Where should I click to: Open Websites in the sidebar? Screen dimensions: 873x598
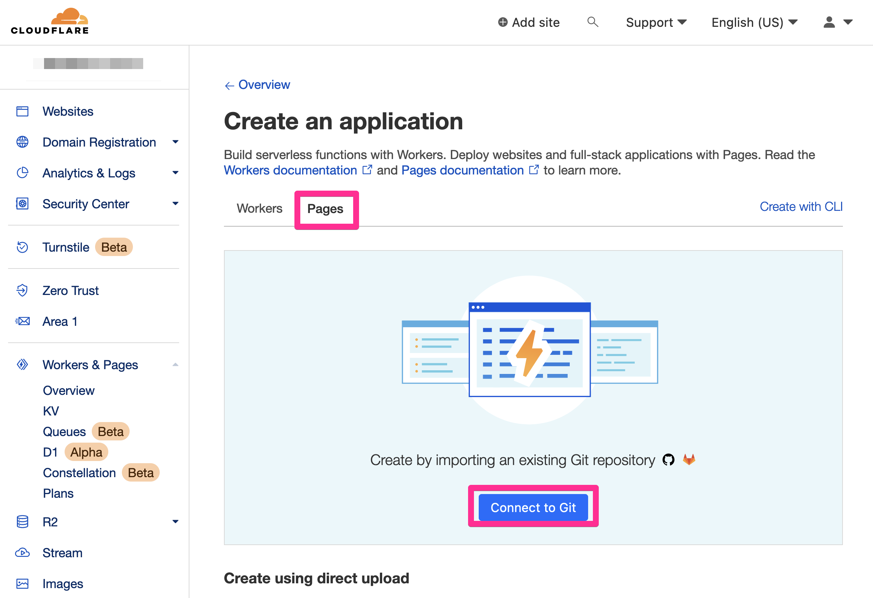pos(68,111)
